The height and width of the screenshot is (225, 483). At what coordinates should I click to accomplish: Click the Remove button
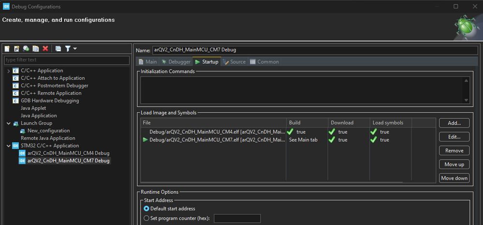coord(454,151)
